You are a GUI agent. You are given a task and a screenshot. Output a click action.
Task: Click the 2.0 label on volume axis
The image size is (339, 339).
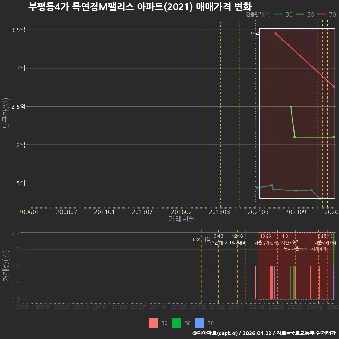click(16, 233)
